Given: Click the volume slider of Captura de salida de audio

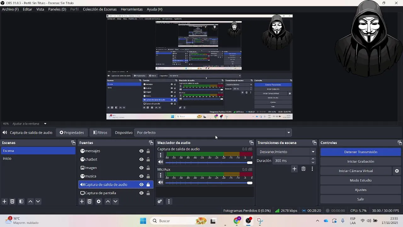Looking at the screenshot, I should [209, 163].
